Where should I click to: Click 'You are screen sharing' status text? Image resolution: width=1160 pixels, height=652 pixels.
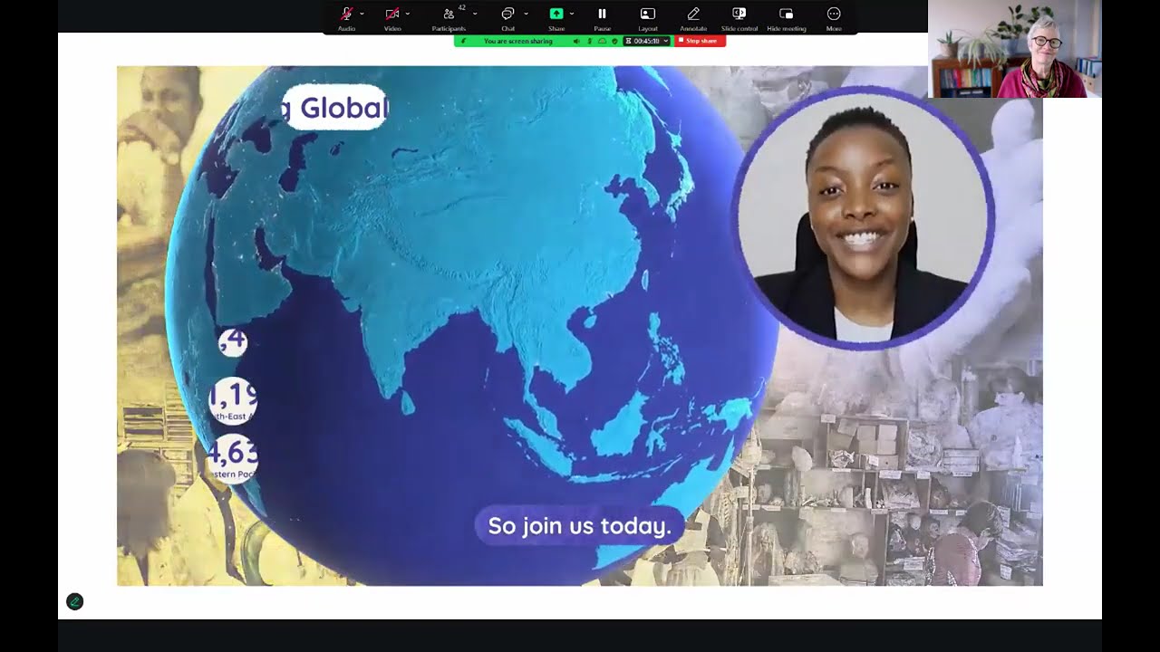tap(518, 41)
